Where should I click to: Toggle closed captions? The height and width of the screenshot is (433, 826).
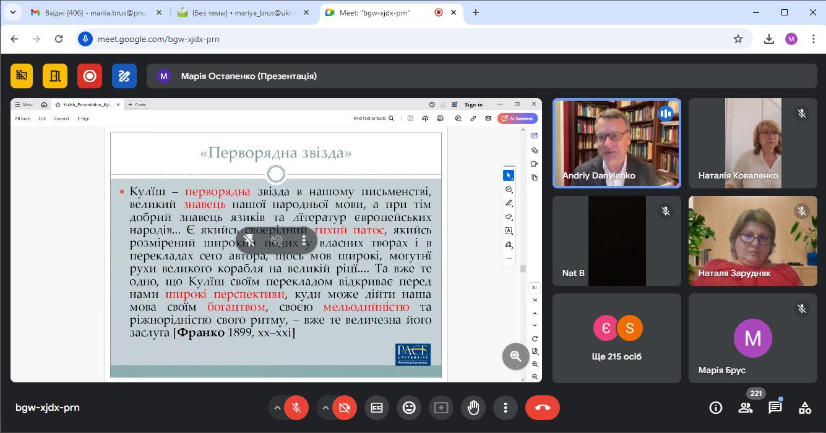pos(377,408)
